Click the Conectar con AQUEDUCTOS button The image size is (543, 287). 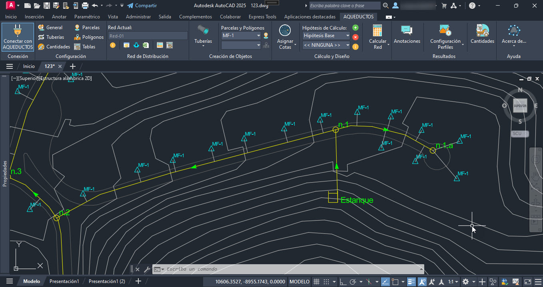pyautogui.click(x=18, y=37)
